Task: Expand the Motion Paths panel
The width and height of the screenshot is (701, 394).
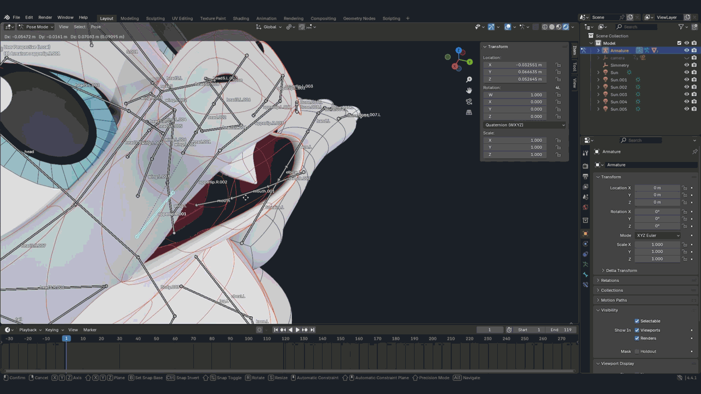Action: 614,300
